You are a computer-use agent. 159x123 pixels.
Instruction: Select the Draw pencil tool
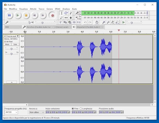[71, 13]
